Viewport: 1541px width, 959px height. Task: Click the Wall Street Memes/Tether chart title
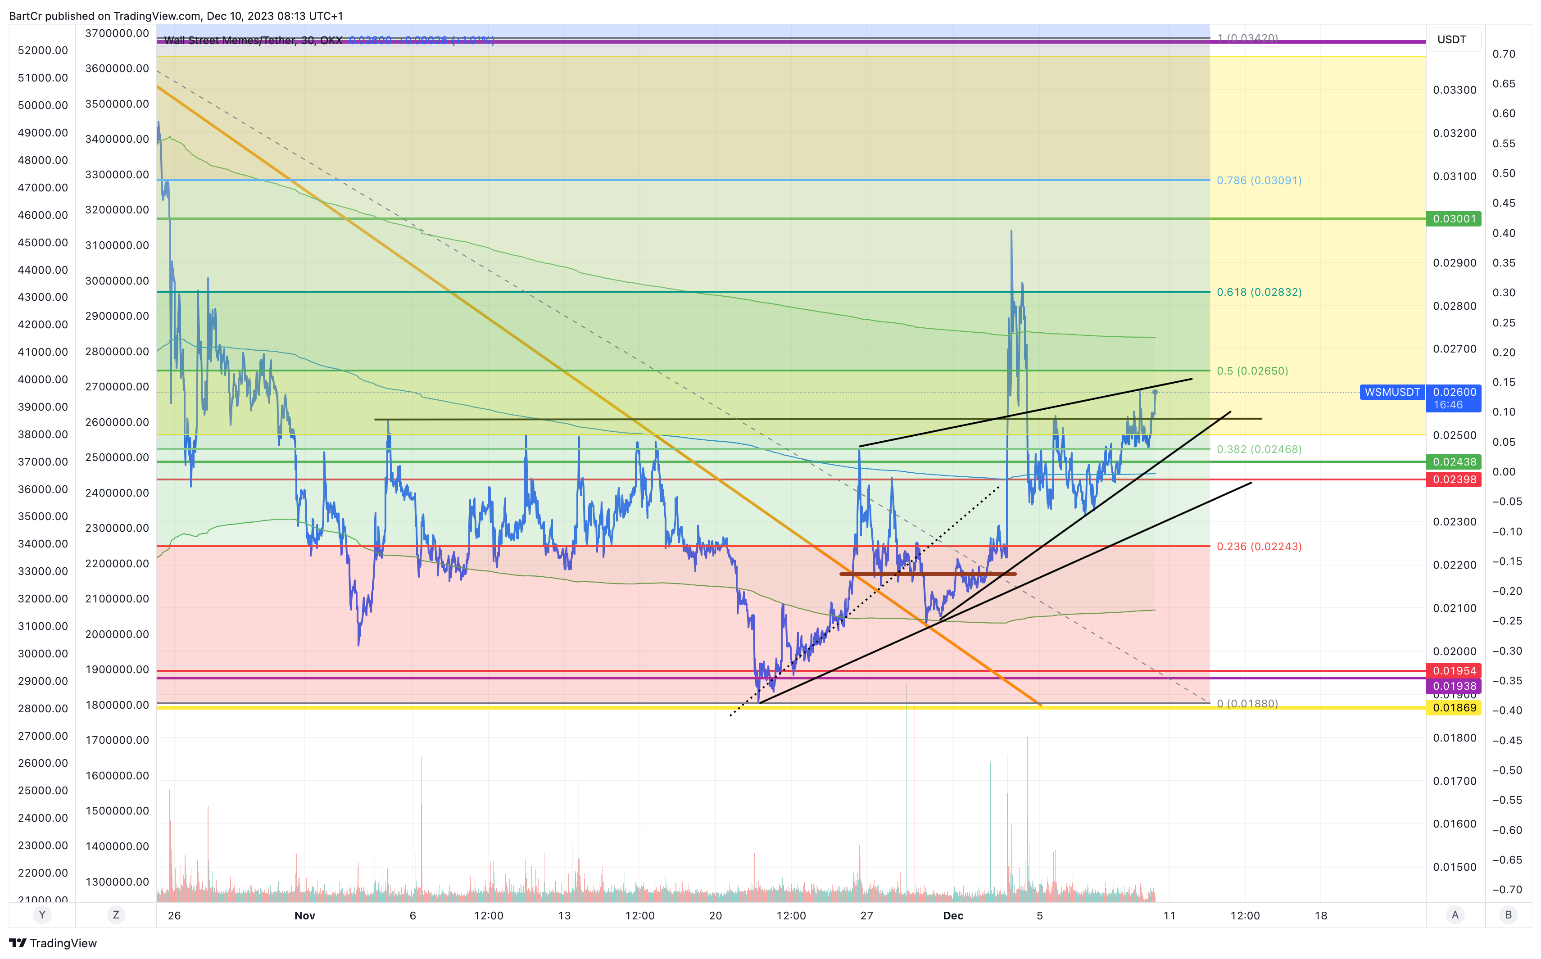click(x=253, y=41)
